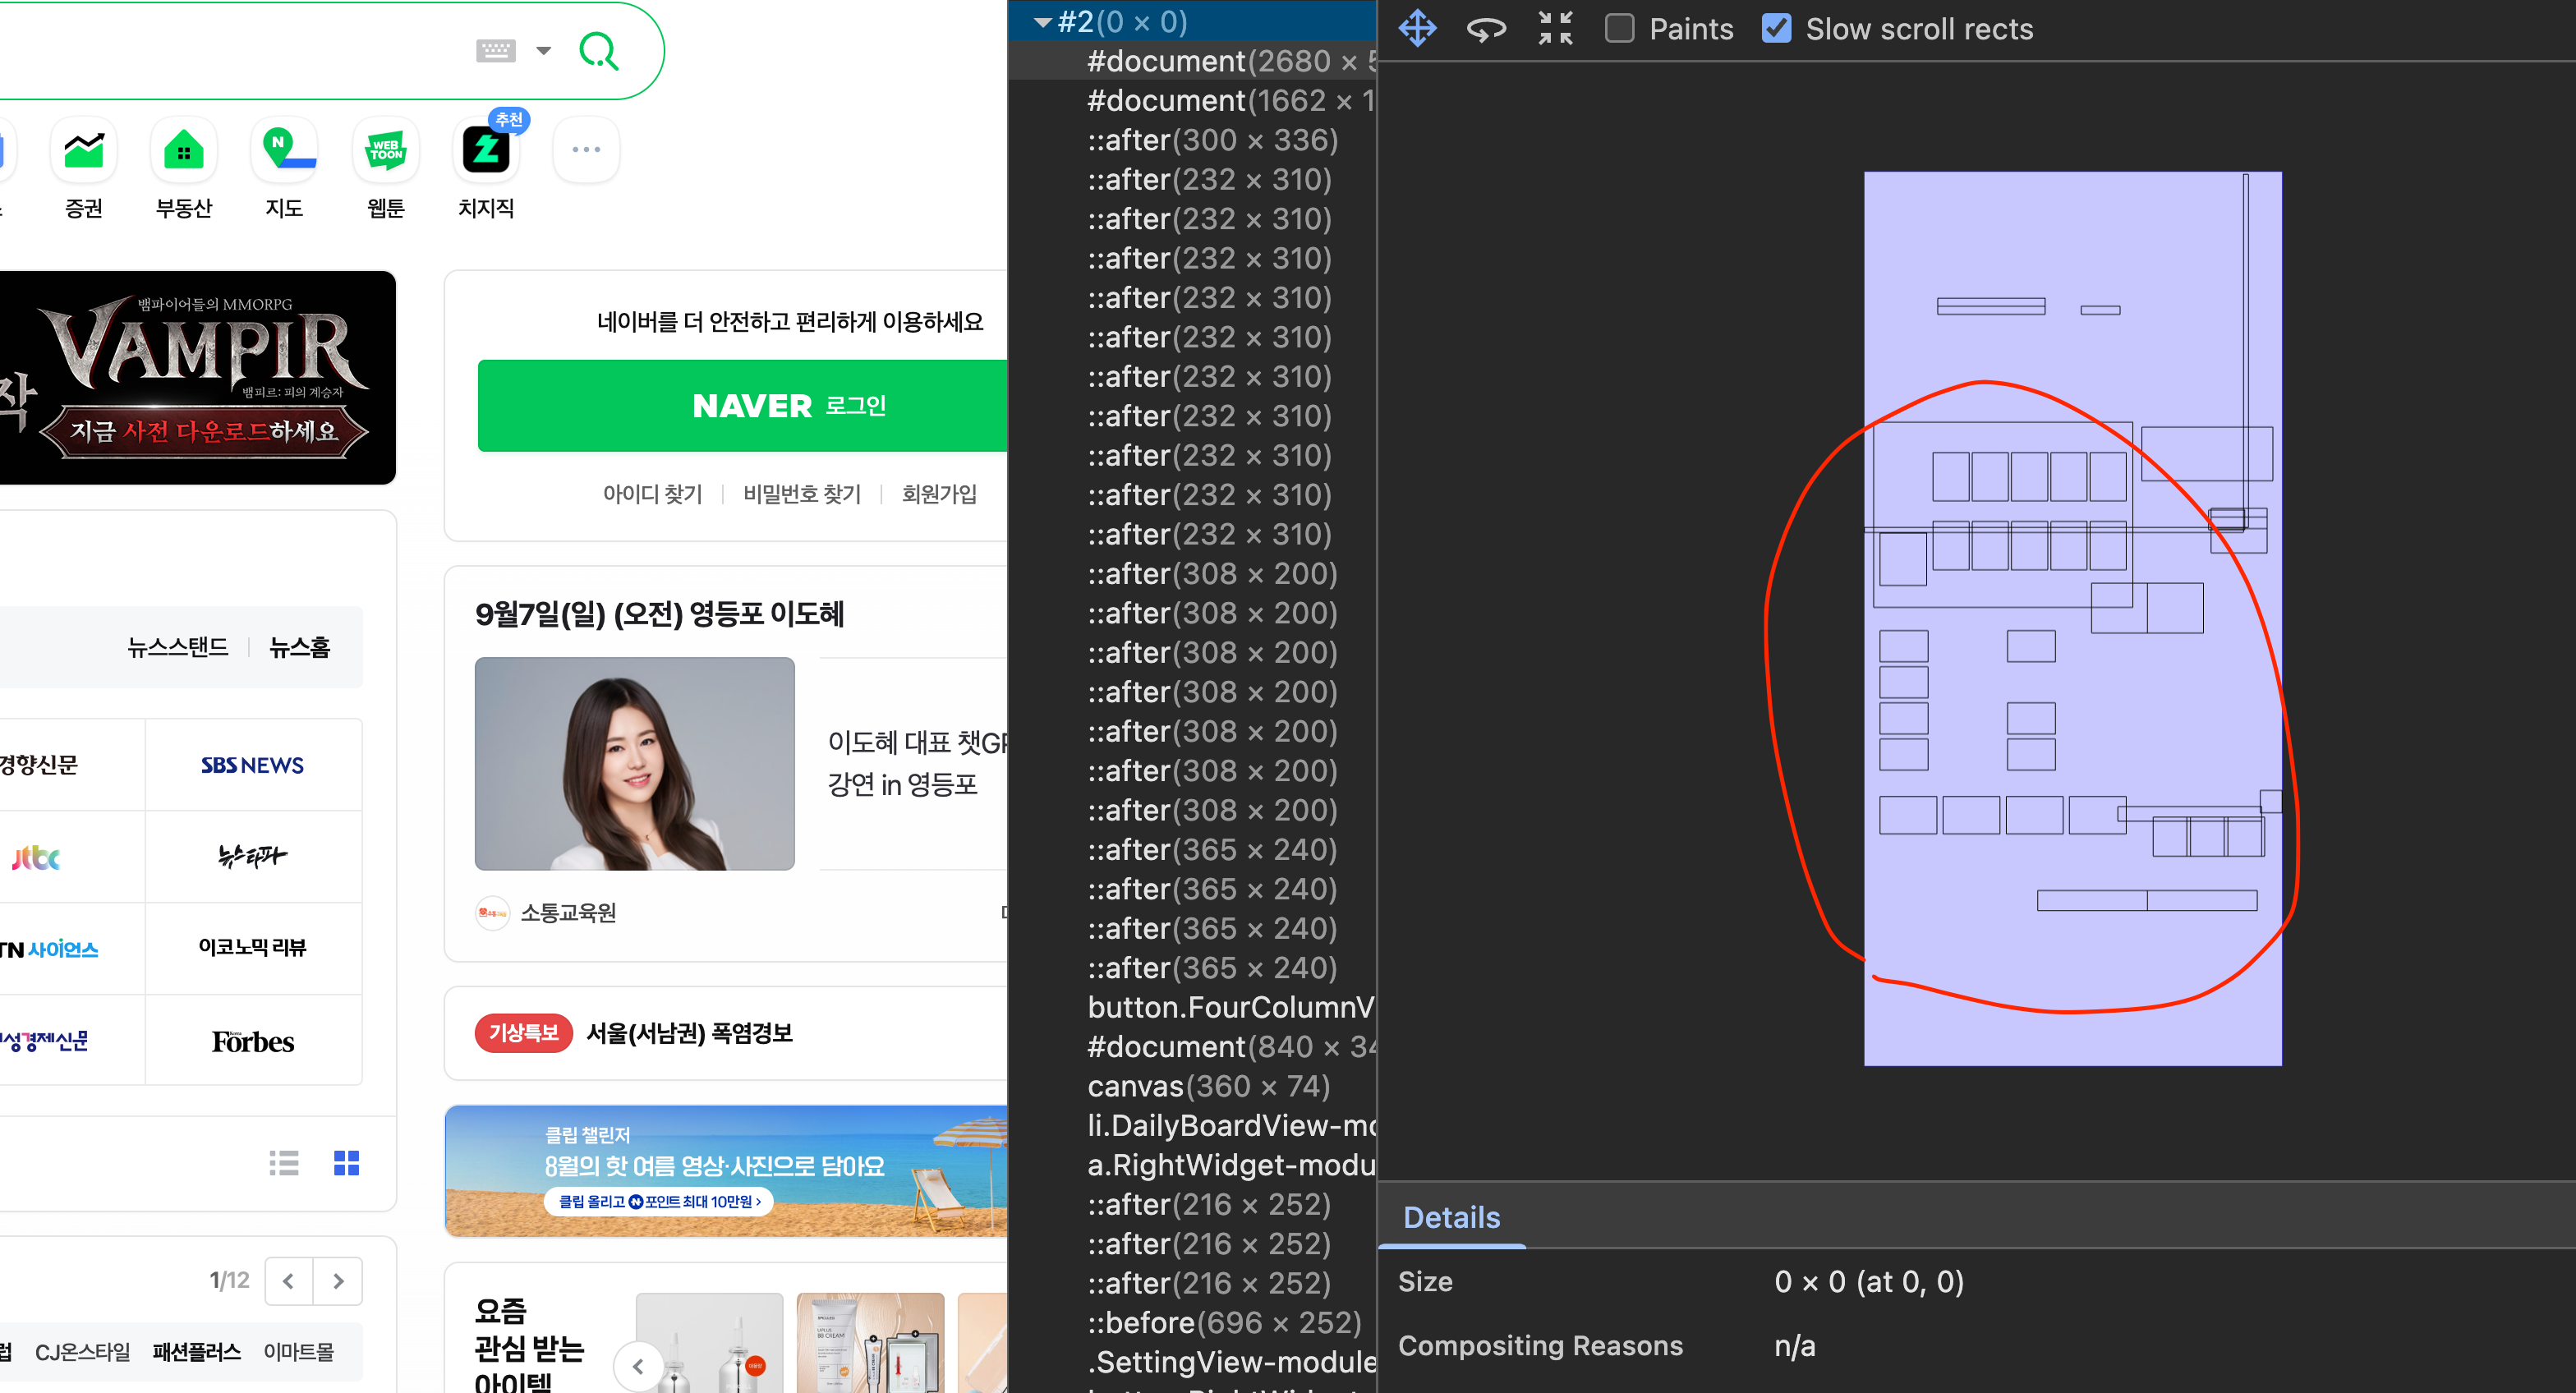Open the 부동산 house icon
Screen dimensions: 2576x1393
coord(184,152)
